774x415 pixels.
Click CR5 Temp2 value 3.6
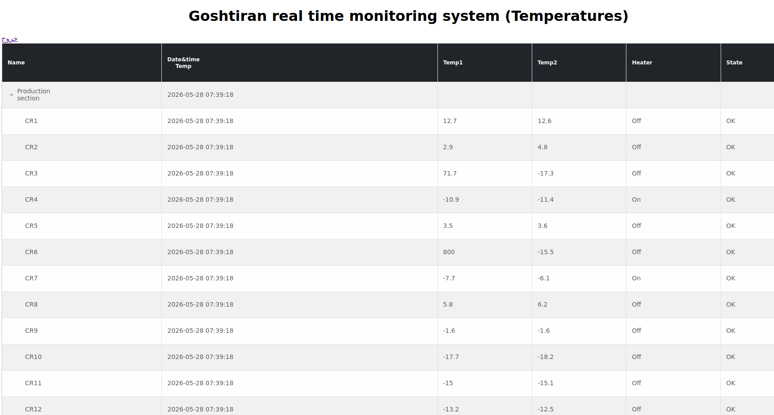click(x=542, y=226)
